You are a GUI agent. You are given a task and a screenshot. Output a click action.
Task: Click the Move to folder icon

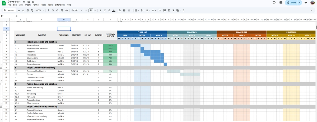[x=29, y=2]
